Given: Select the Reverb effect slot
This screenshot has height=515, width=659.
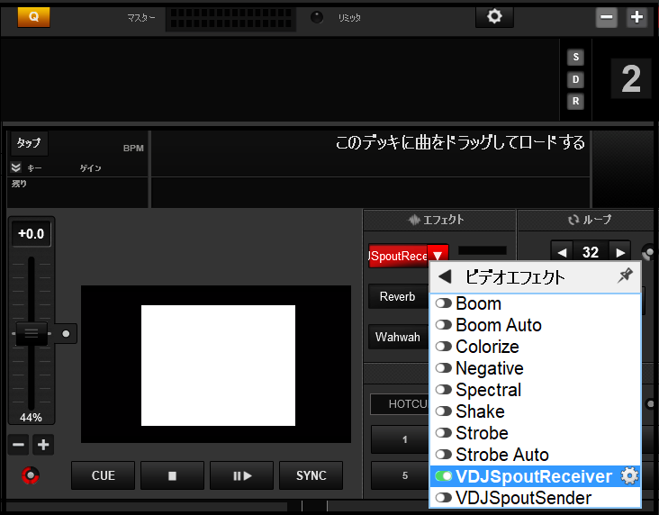Looking at the screenshot, I should (x=398, y=296).
